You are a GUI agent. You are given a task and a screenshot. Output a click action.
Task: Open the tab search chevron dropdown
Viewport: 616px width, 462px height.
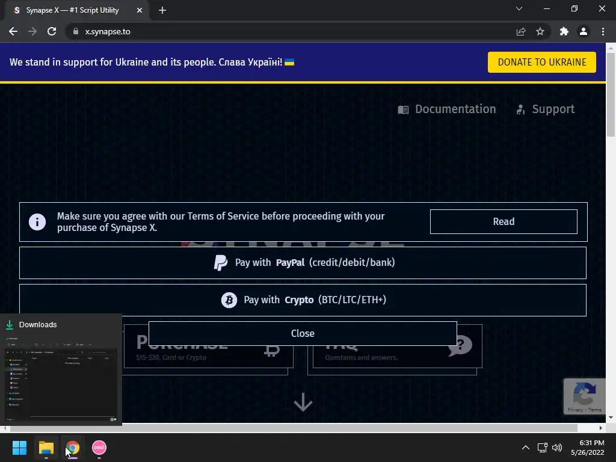pyautogui.click(x=519, y=8)
